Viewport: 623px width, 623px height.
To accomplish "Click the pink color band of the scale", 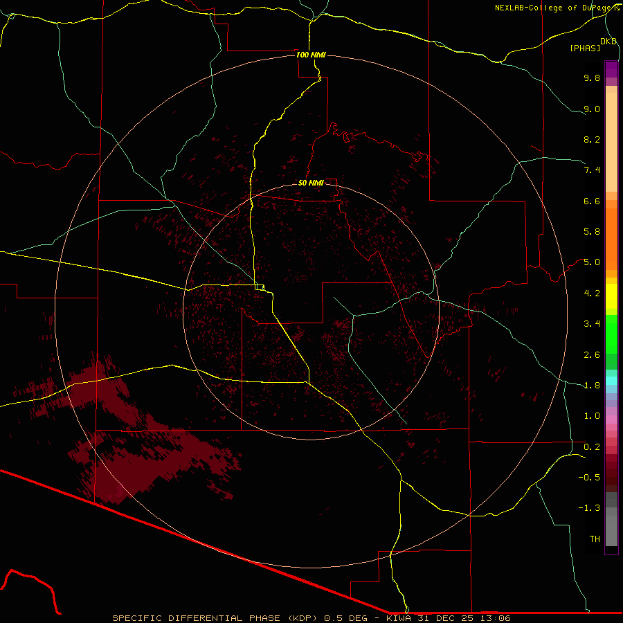I will [611, 419].
